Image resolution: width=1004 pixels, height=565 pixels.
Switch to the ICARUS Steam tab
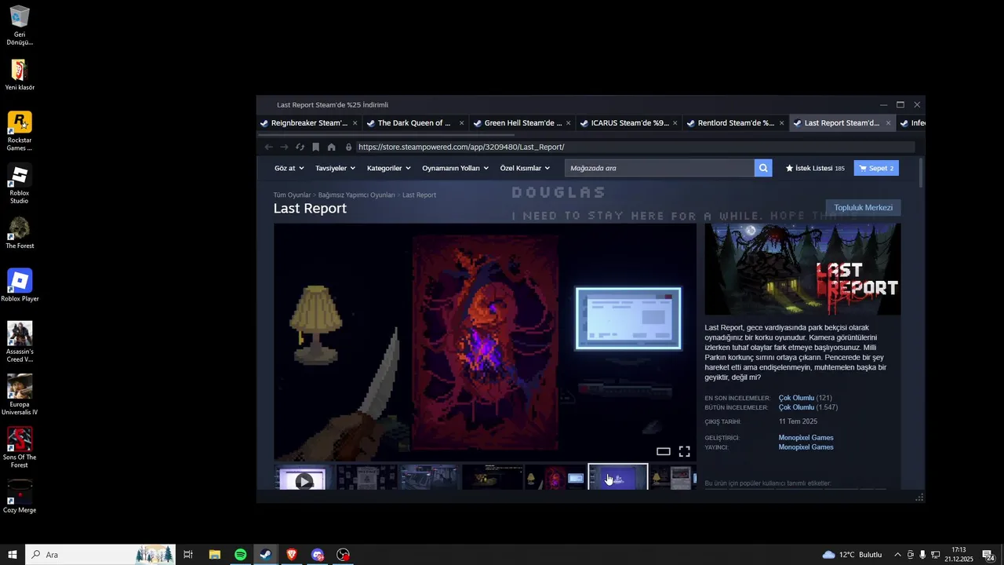point(629,123)
